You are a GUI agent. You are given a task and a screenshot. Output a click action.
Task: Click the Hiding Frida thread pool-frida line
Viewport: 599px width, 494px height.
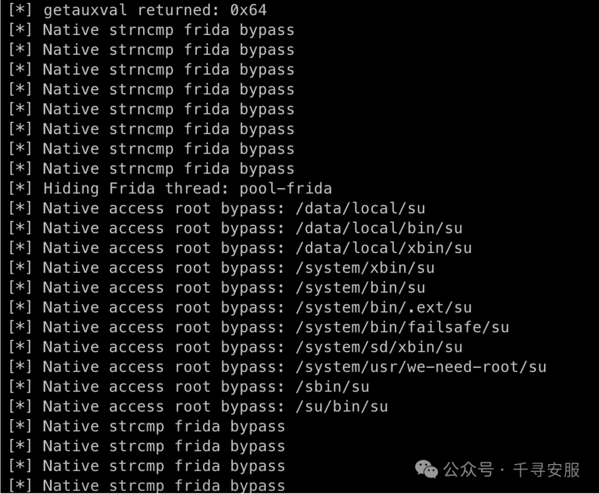coord(170,189)
